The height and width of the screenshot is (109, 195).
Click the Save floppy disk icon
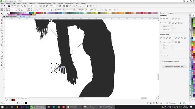9,6
